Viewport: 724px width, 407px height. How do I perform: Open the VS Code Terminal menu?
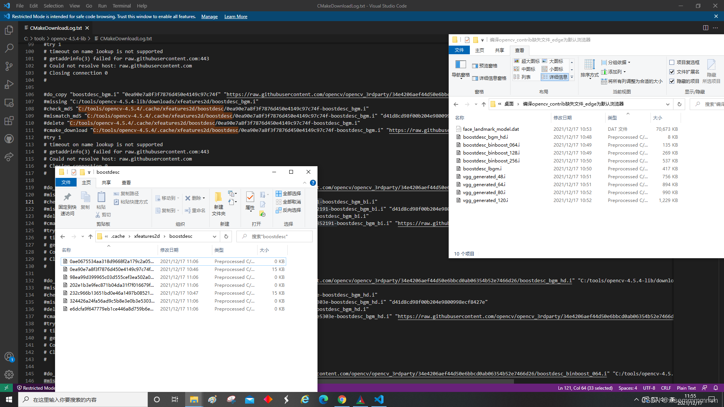point(121,6)
